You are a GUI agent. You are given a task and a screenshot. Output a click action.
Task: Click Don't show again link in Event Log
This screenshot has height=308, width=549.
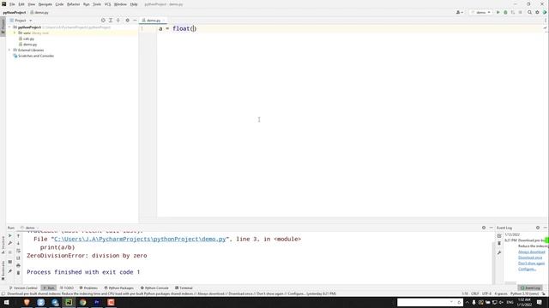pos(531,264)
